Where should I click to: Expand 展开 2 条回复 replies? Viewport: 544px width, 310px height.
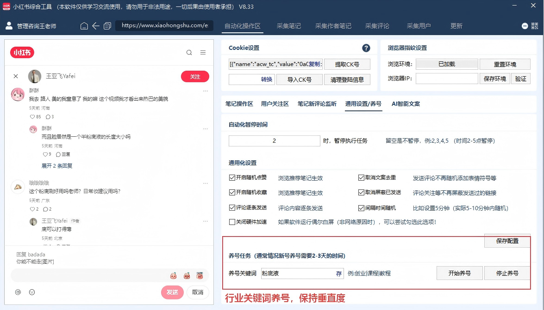point(57,166)
